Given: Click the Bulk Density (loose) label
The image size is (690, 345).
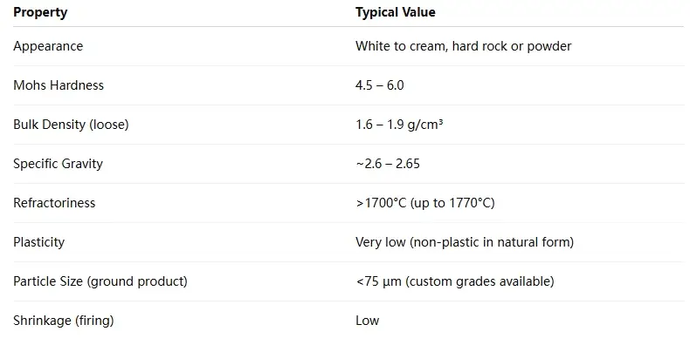Looking at the screenshot, I should 71,125.
